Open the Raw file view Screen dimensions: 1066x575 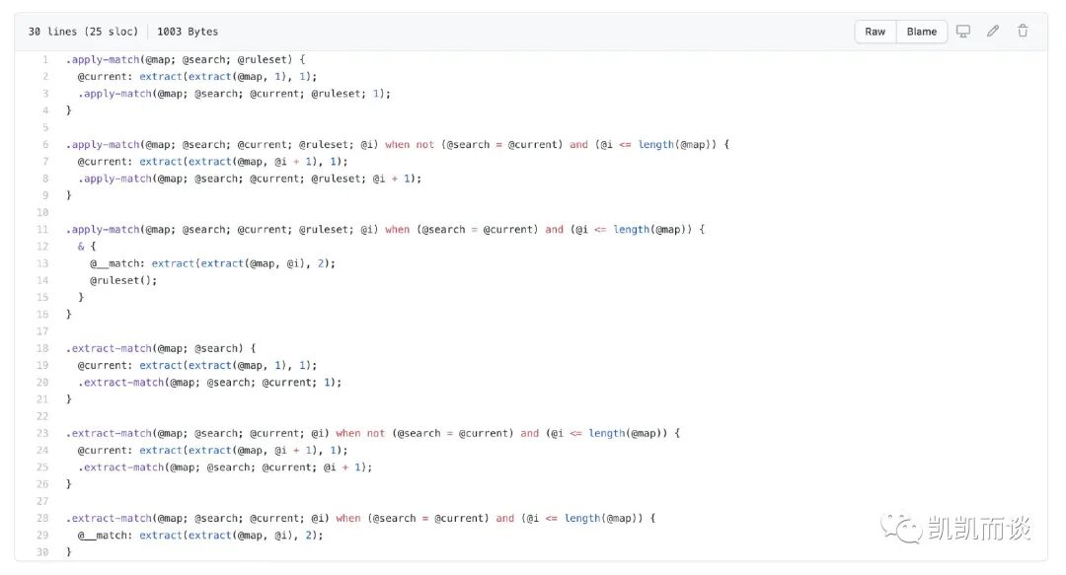pyautogui.click(x=875, y=32)
